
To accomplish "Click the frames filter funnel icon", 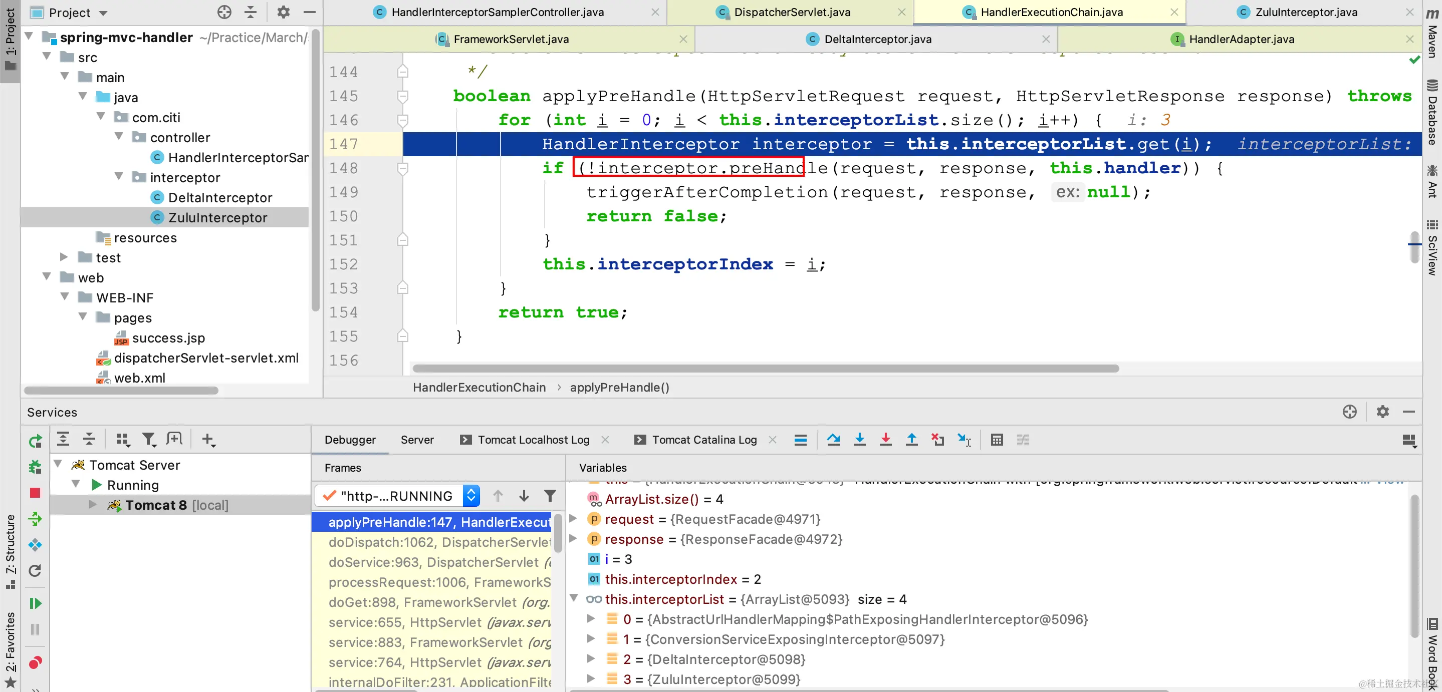I will [550, 496].
